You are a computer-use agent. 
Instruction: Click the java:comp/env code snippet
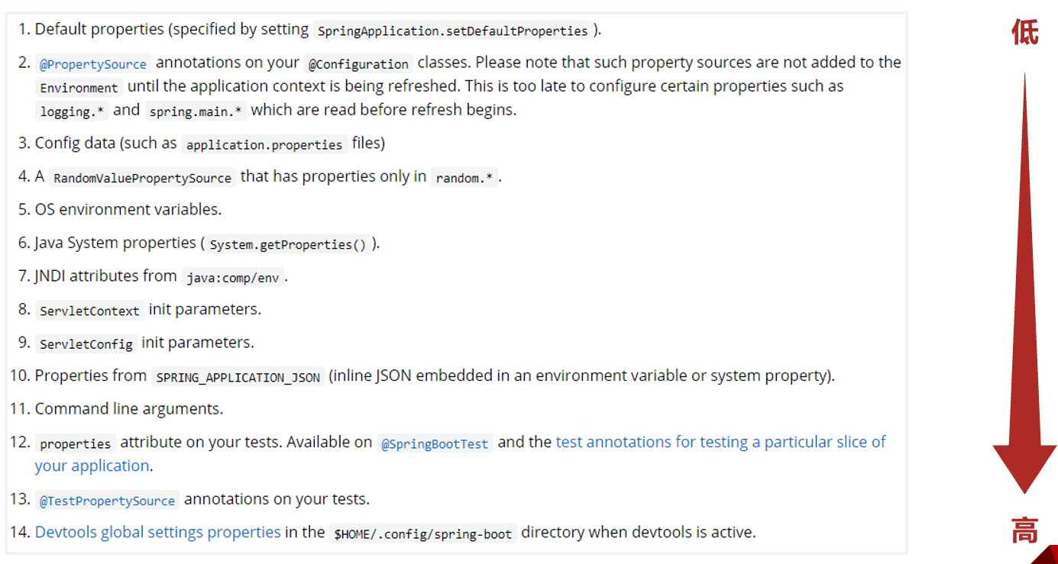[233, 278]
